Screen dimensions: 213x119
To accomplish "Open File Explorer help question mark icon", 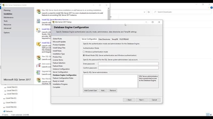I will click(212, 8).
